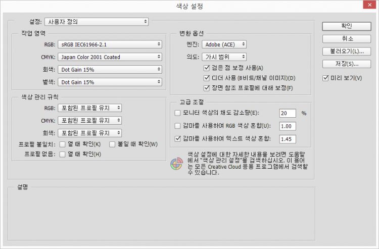379x249 pixels.
Task: Check the 붙일 때 확인(W) box
Action: click(x=113, y=144)
